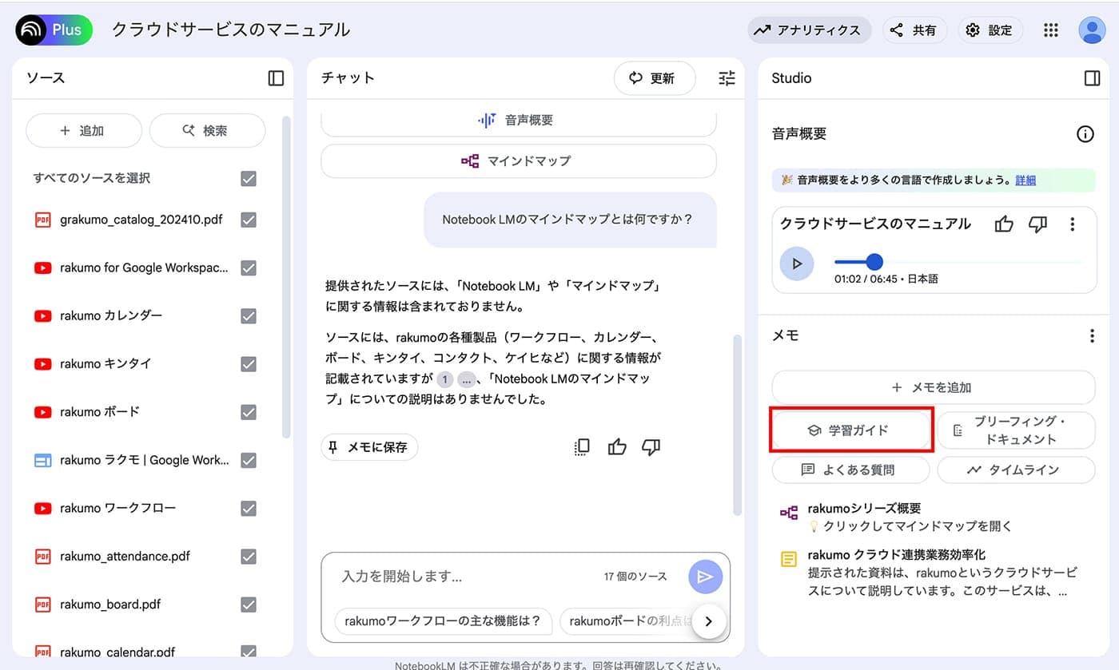This screenshot has height=670, width=1119.
Task: Save response with メモに保存
Action: (369, 447)
